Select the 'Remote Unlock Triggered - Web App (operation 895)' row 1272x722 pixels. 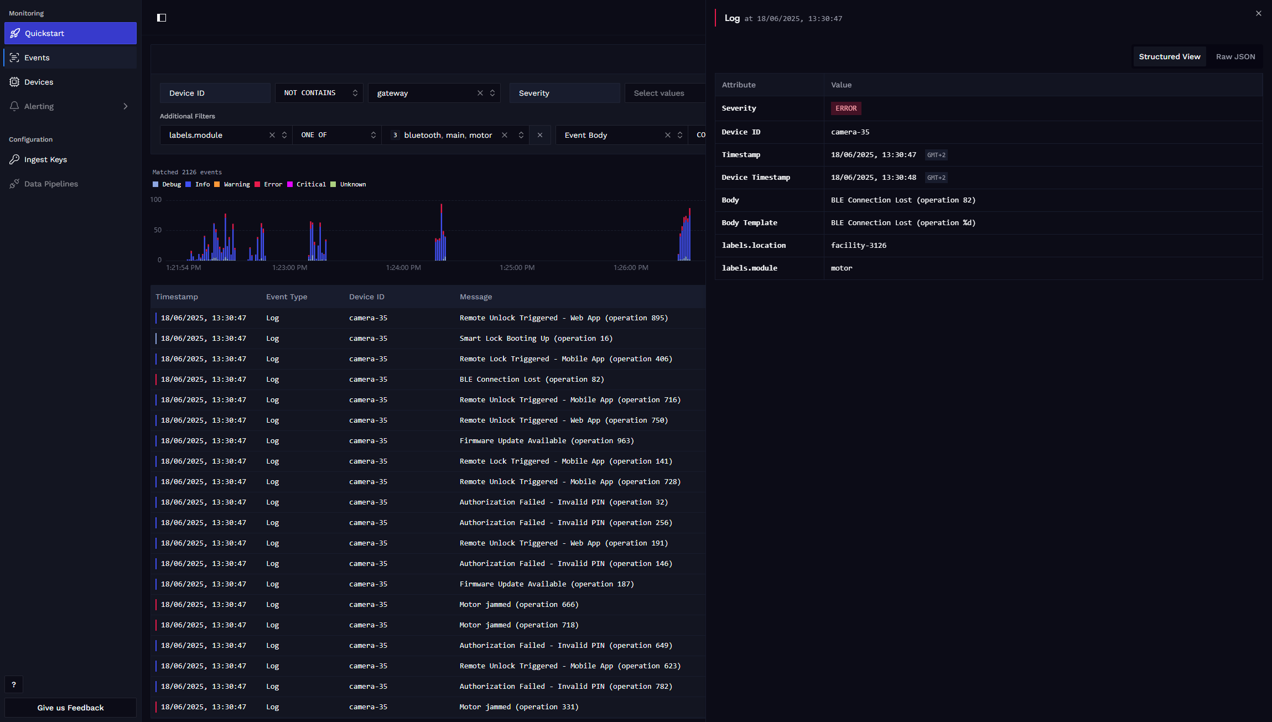[x=428, y=318]
